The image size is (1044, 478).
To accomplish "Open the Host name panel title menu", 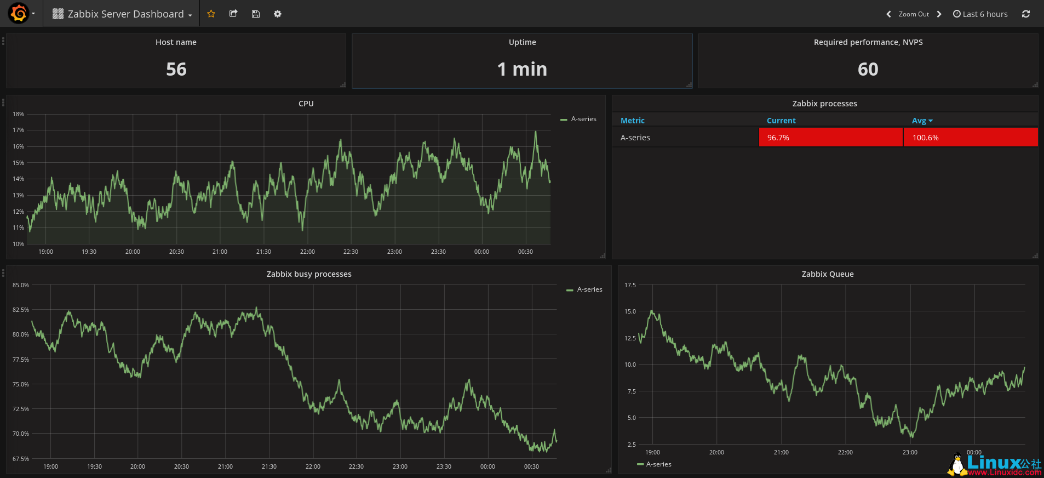I will [x=176, y=42].
